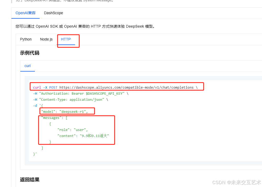
Task: Click the "content": "9.9和9.11谁大" line
Action: tap(83, 136)
